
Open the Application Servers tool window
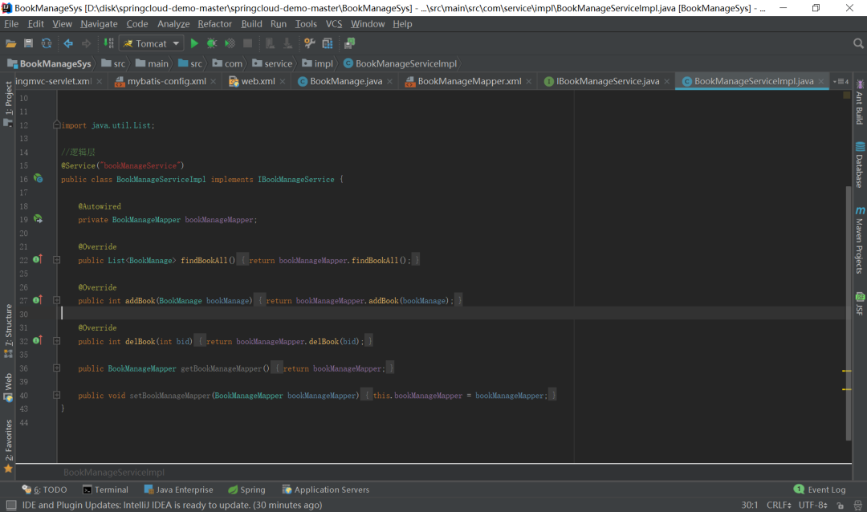(x=326, y=490)
